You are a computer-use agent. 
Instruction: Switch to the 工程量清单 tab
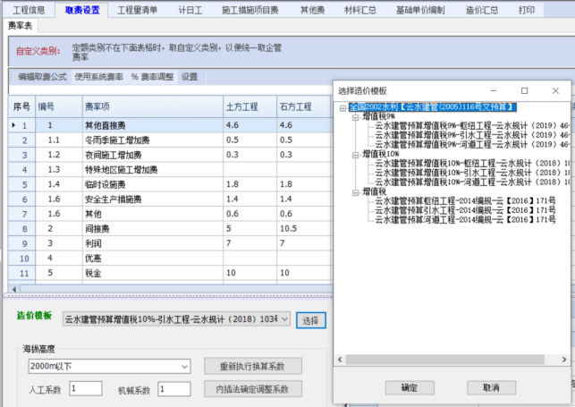pyautogui.click(x=138, y=10)
